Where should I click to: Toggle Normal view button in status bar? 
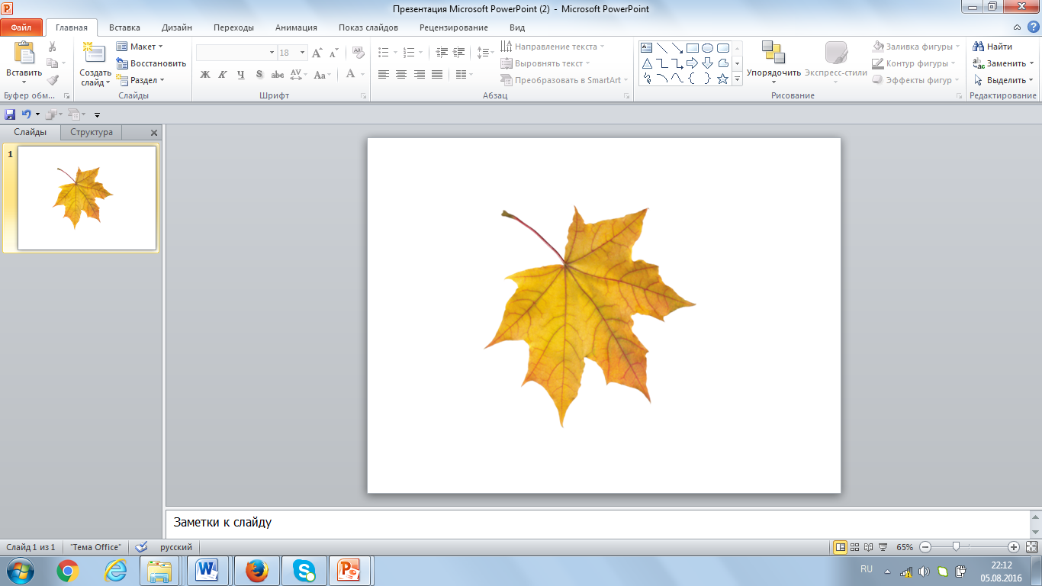[x=841, y=547]
